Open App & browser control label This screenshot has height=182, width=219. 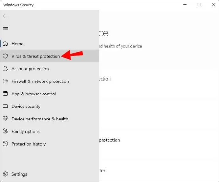coord(34,94)
